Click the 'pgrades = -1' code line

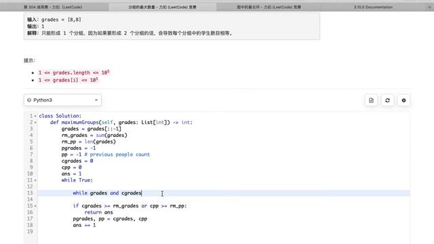click(x=79, y=148)
